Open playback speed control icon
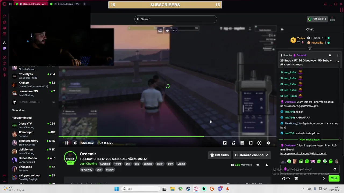This screenshot has height=193, width=344. [x=259, y=143]
